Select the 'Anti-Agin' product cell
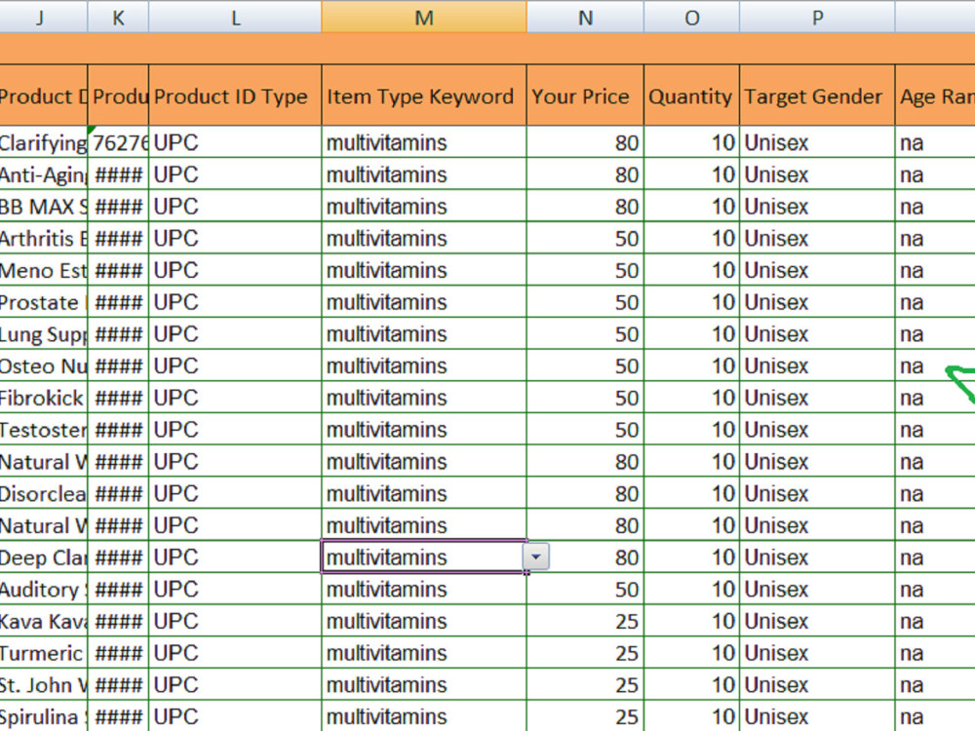The height and width of the screenshot is (731, 975). 44,174
